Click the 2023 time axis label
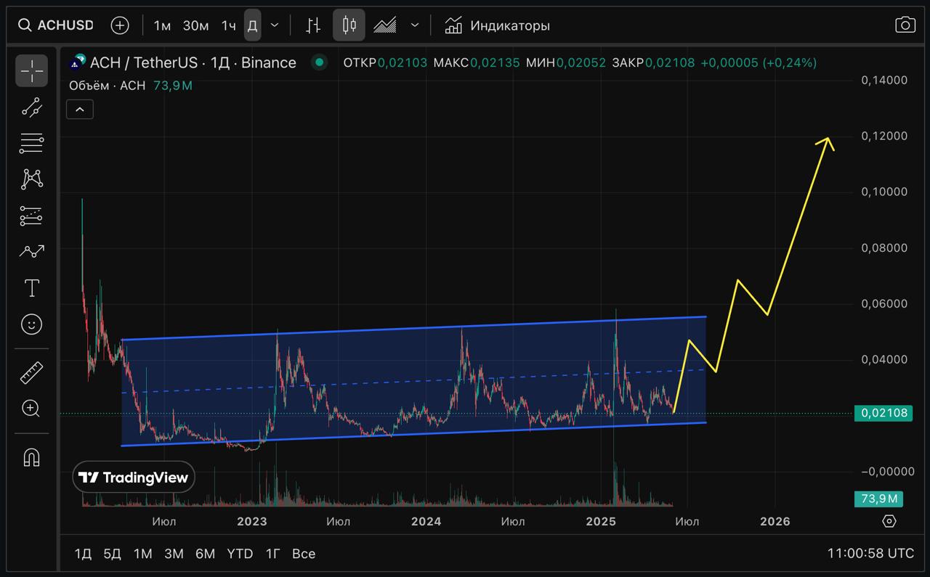Image resolution: width=930 pixels, height=577 pixels. [x=252, y=521]
